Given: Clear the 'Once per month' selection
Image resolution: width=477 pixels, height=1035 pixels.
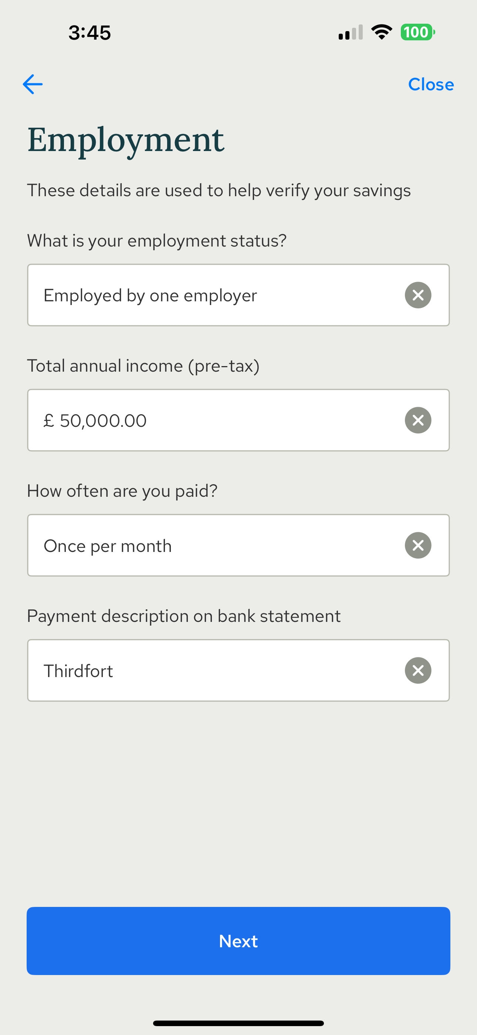Looking at the screenshot, I should [418, 546].
